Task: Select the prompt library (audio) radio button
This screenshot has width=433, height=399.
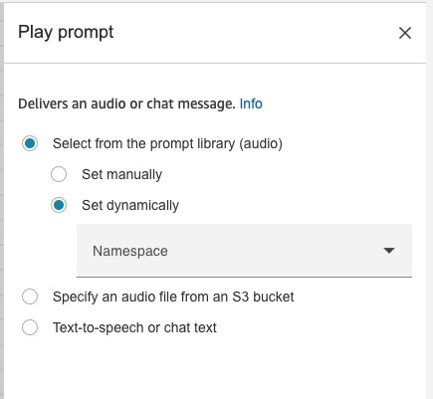Action: click(30, 143)
